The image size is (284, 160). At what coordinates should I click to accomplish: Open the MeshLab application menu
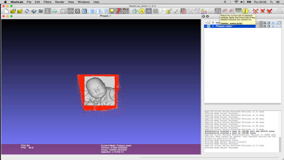pos(17,2)
